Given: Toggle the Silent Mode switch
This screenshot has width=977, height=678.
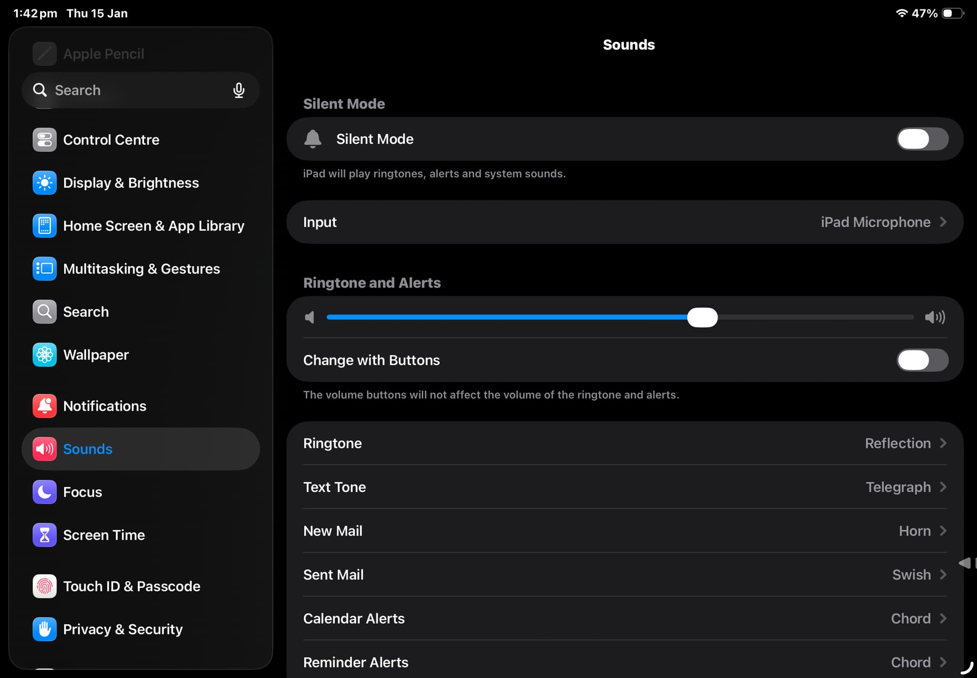Looking at the screenshot, I should (922, 139).
